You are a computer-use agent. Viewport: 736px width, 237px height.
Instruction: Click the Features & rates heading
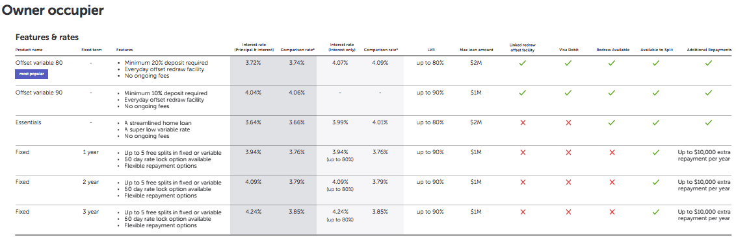(x=47, y=37)
